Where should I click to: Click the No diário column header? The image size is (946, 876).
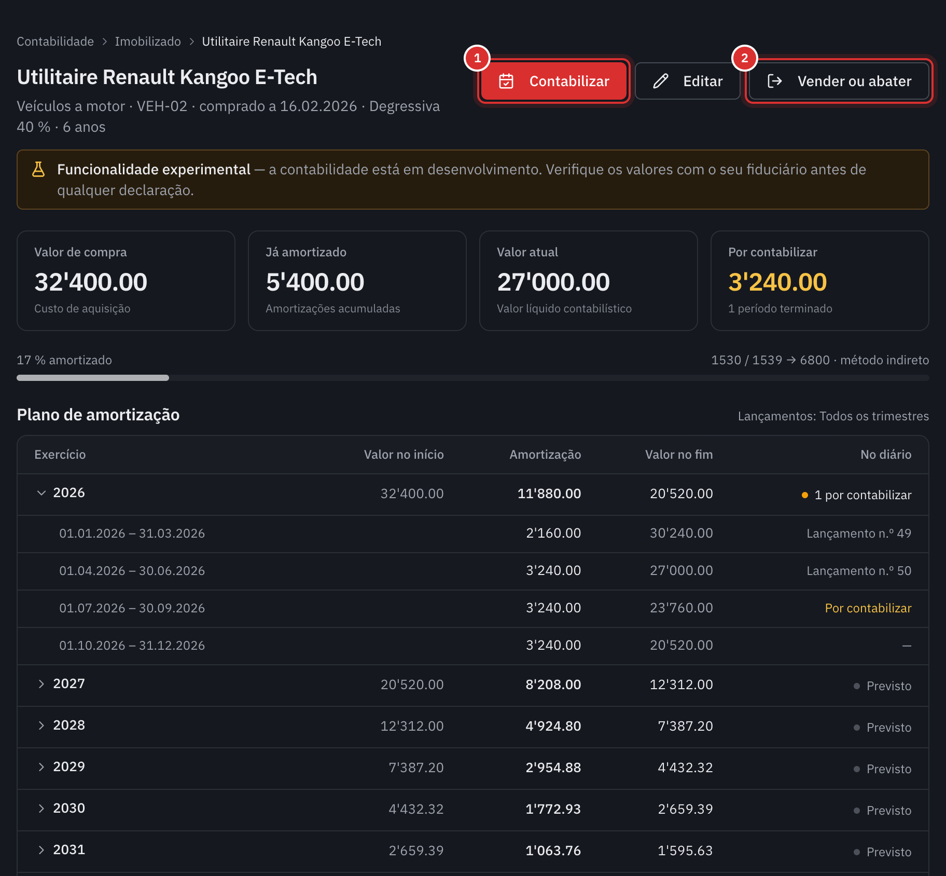coord(886,455)
